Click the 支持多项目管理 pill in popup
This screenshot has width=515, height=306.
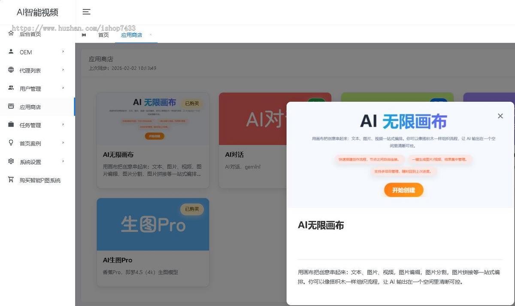point(403,171)
